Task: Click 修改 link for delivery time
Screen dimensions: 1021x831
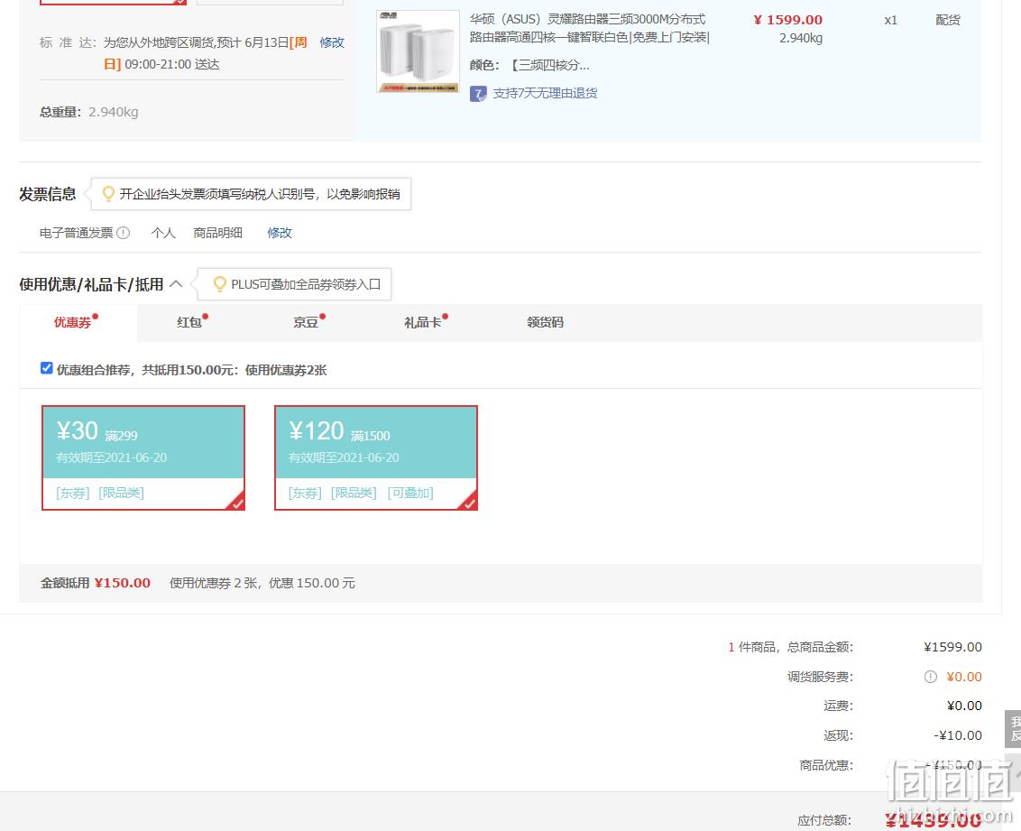Action: click(x=331, y=42)
